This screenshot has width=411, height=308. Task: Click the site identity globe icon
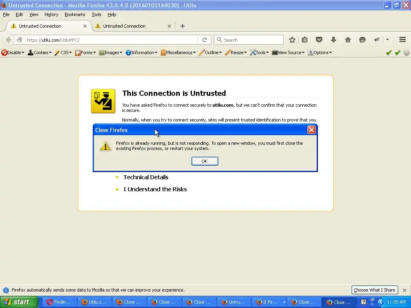click(x=20, y=40)
